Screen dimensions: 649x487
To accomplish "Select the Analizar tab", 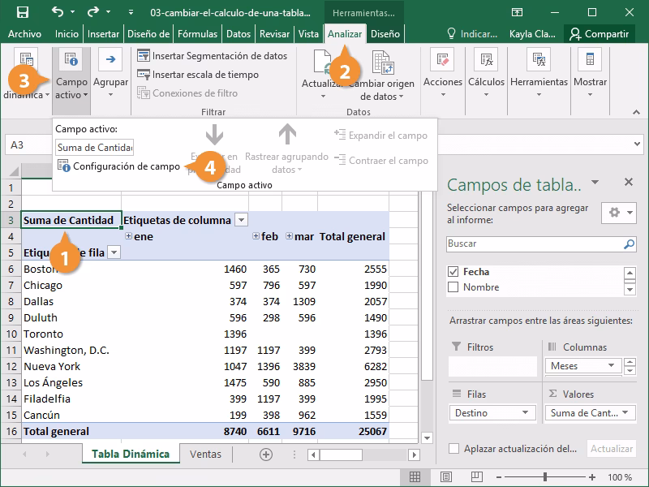I will tap(345, 34).
